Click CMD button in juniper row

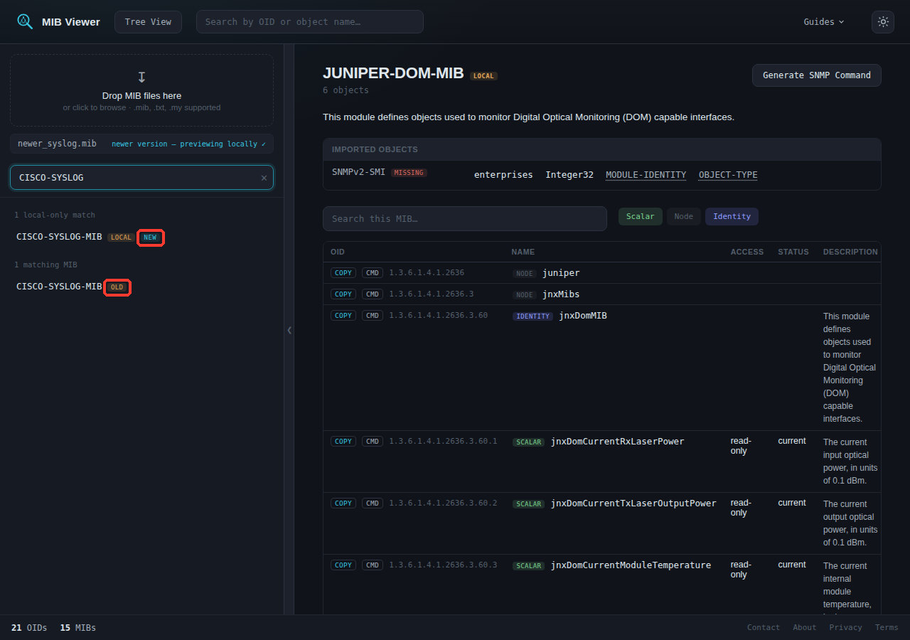[x=373, y=272]
